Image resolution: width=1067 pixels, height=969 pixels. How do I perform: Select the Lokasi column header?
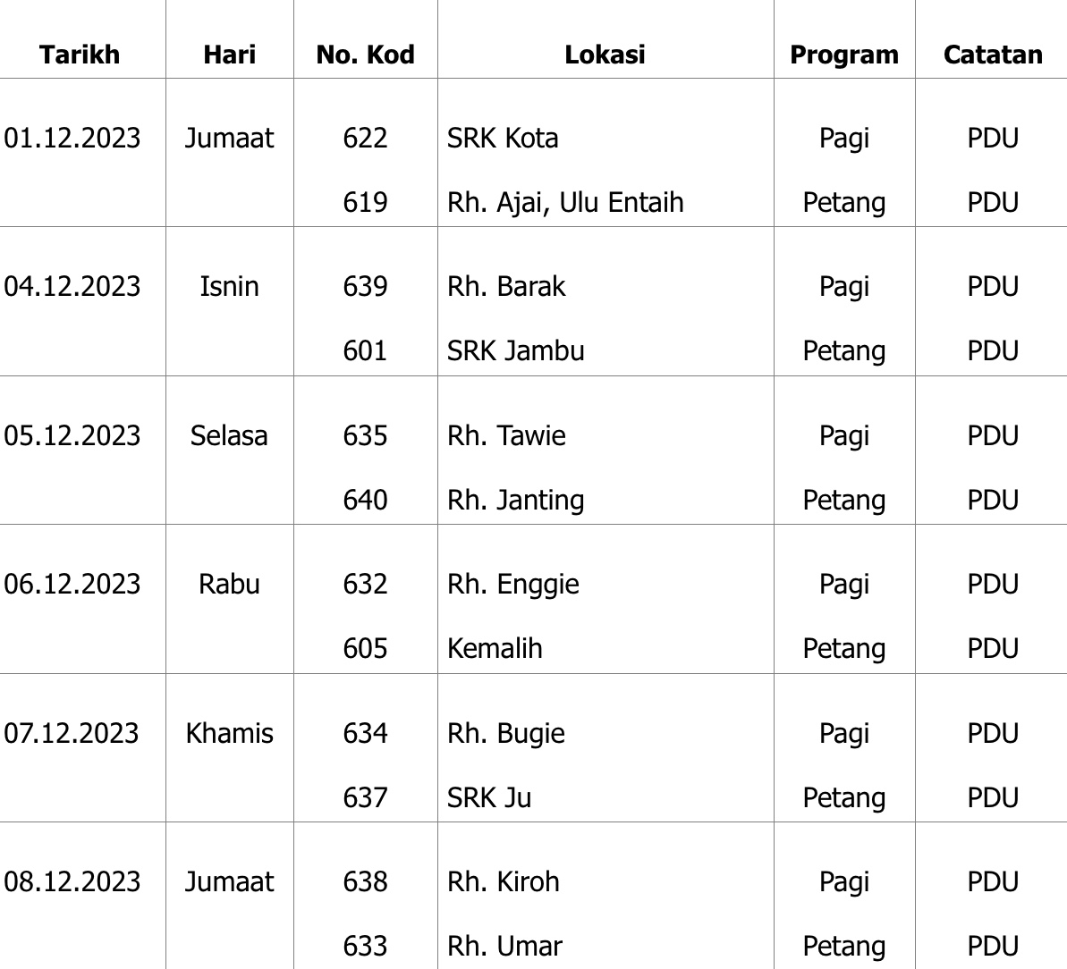click(x=605, y=55)
